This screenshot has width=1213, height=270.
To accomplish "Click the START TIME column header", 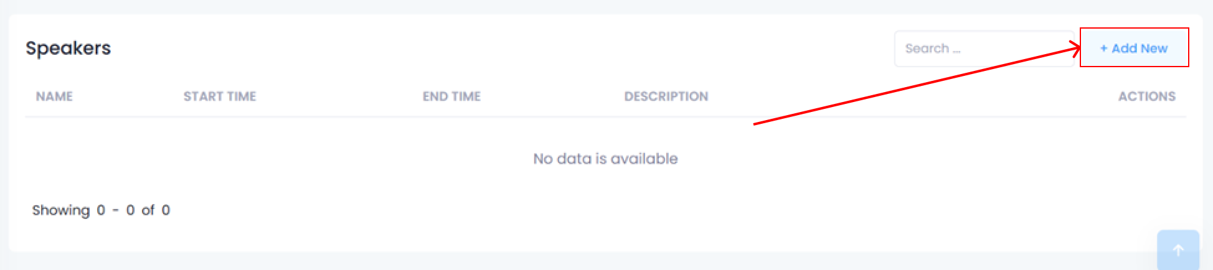I will pos(220,96).
